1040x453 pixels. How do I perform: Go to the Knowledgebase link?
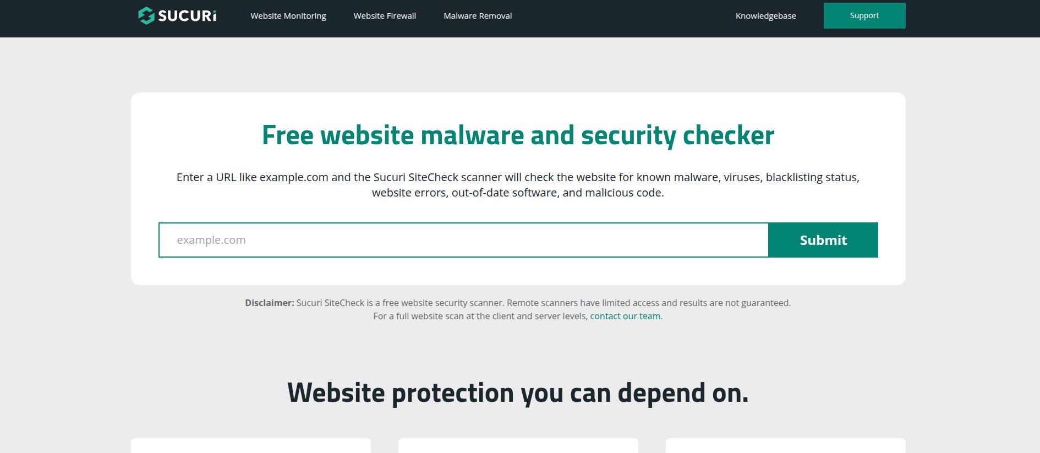click(x=765, y=16)
